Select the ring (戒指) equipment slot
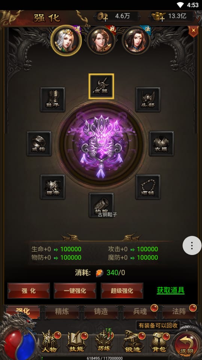 pyautogui.click(x=39, y=144)
